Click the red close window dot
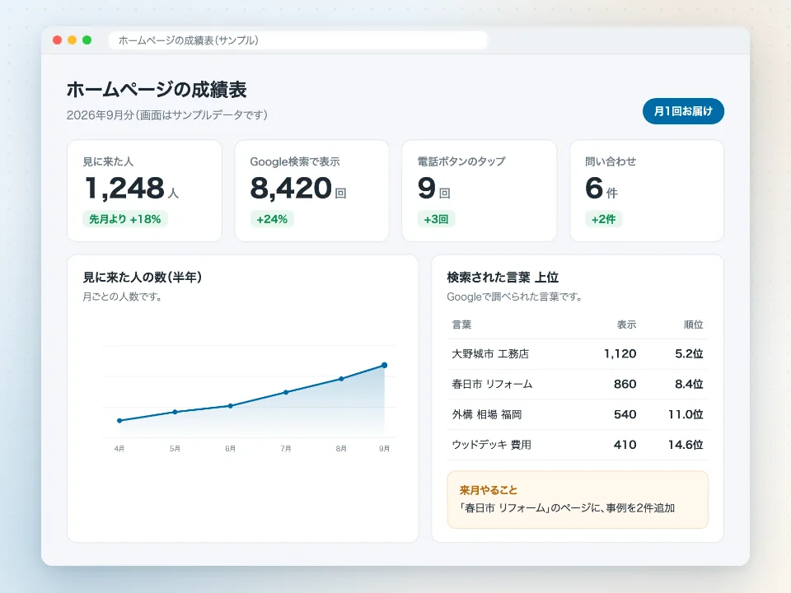791x593 pixels. [x=58, y=40]
